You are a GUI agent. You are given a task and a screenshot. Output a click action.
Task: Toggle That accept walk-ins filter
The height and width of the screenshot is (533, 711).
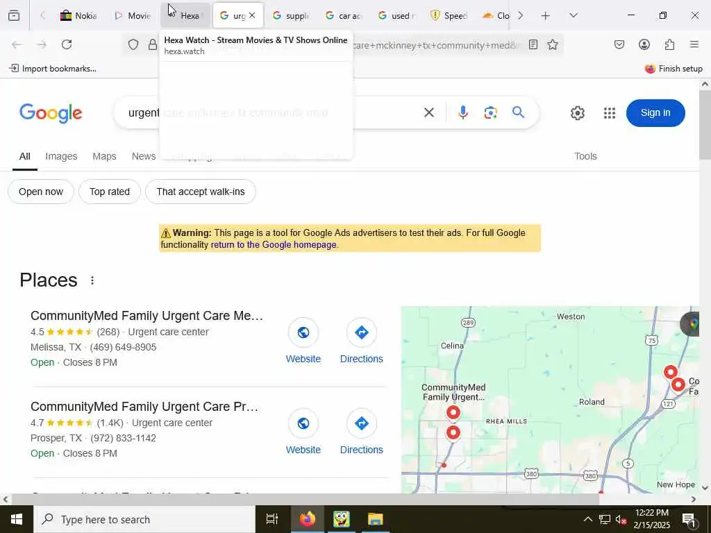pyautogui.click(x=201, y=192)
